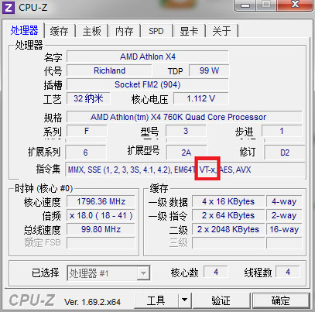315x312 pixels.
Task: Click the core voltage 1.112 V
Action: point(201,98)
